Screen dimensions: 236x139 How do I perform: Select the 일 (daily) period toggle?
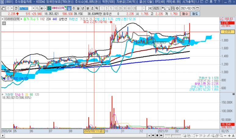tap(69, 8)
